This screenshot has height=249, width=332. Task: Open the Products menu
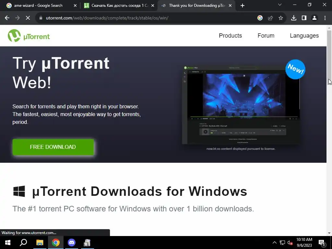(x=231, y=36)
